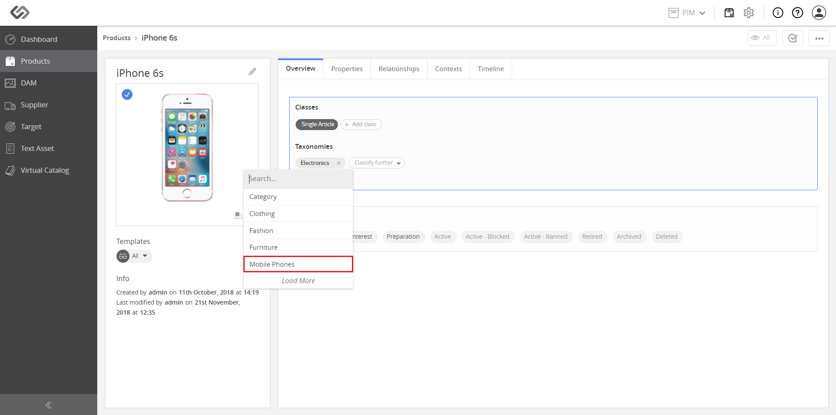Open Supplier section in sidebar
This screenshot has height=415, width=836.
click(x=48, y=105)
